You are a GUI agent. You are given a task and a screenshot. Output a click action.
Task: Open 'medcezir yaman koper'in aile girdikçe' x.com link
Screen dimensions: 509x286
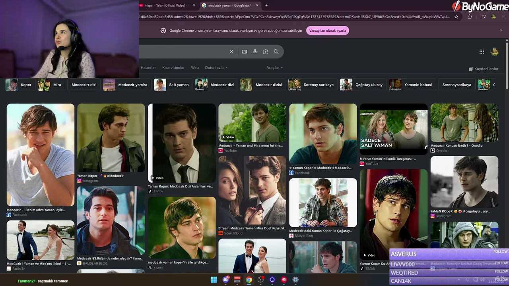(178, 263)
